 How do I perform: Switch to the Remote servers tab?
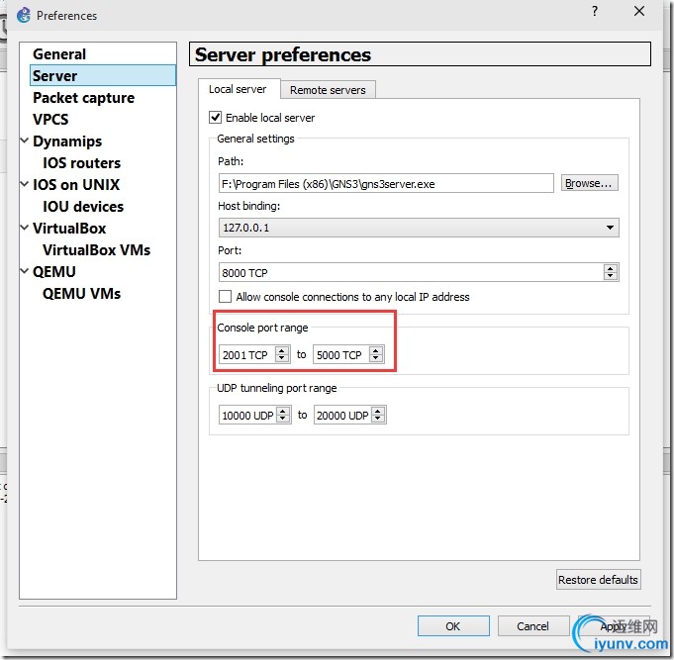pyautogui.click(x=328, y=90)
